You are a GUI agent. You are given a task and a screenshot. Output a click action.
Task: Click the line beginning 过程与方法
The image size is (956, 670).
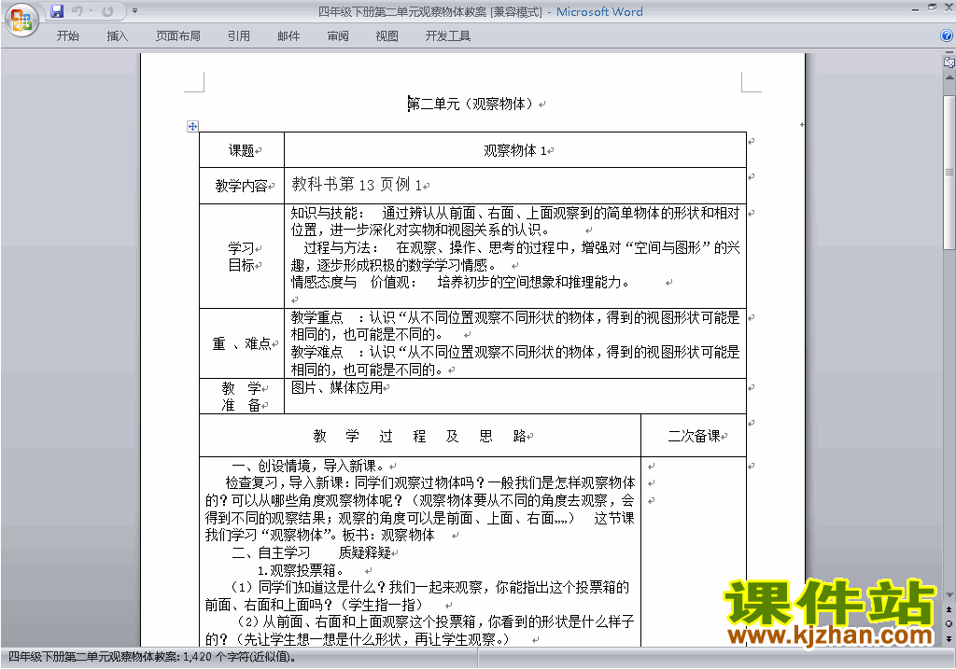[x=522, y=247]
